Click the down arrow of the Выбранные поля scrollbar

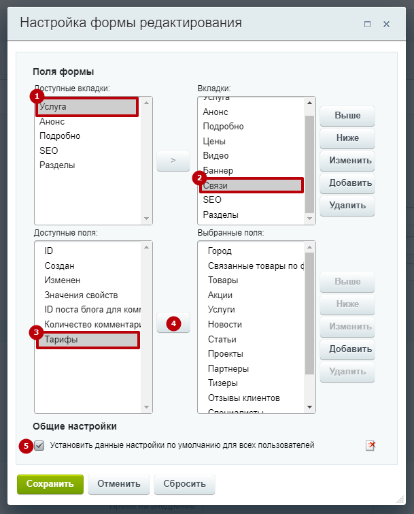309,407
